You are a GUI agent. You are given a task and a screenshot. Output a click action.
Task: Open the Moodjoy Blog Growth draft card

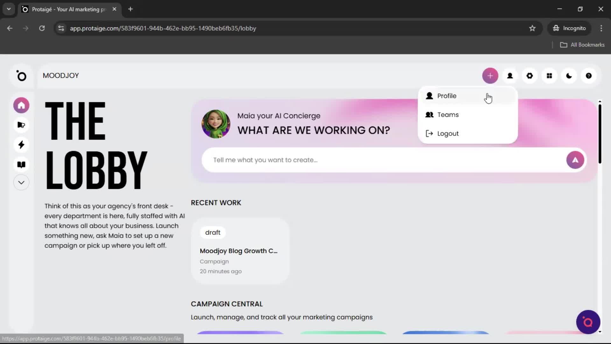(x=240, y=251)
